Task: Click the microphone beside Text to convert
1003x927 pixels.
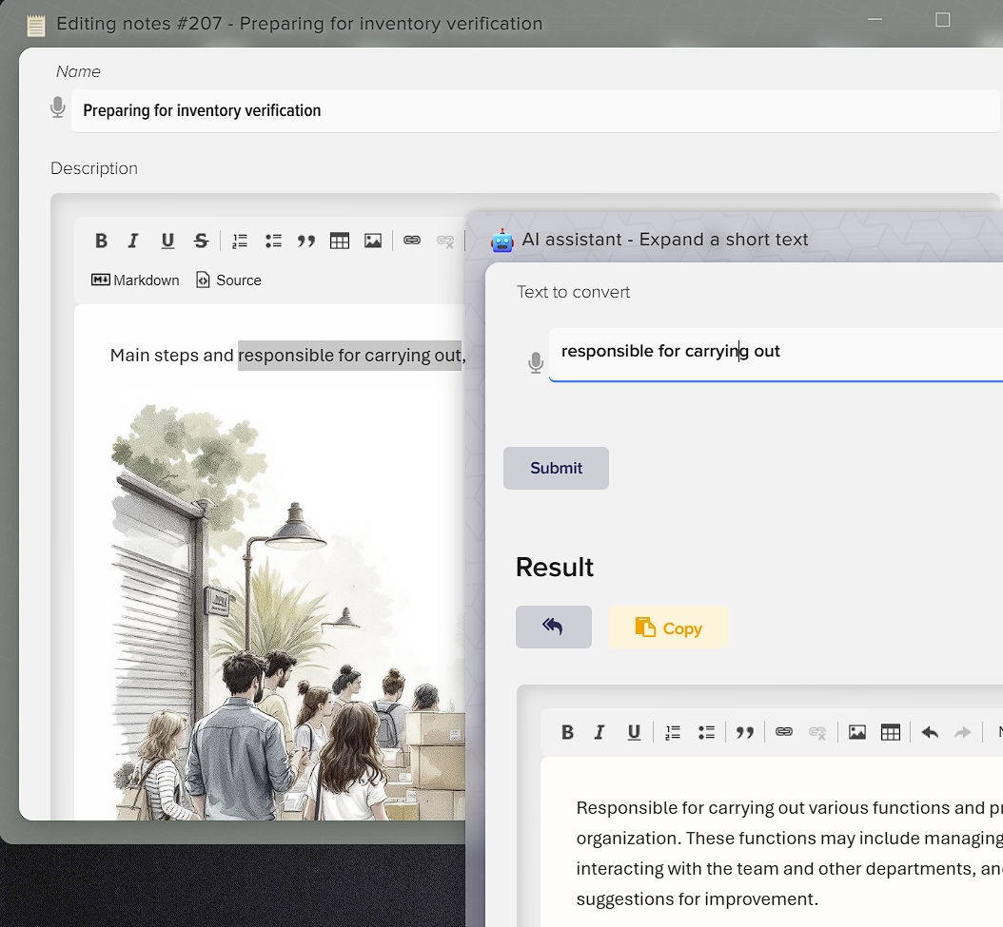Action: point(536,362)
